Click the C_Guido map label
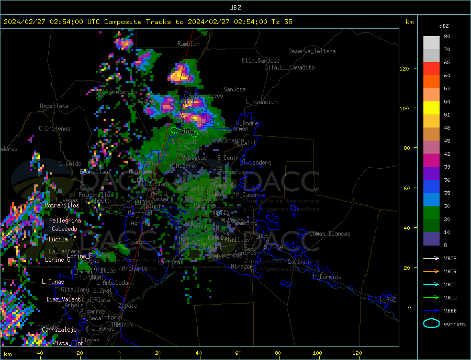This screenshot has height=360, width=471. tap(70, 164)
